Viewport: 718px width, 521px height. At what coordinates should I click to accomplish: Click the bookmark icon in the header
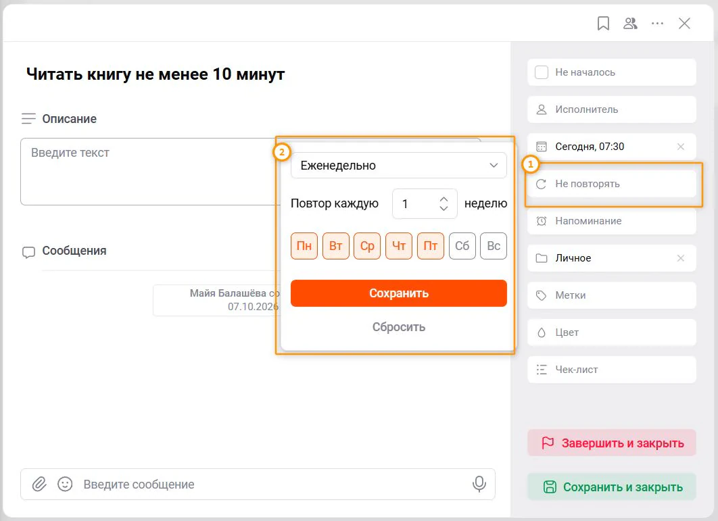(603, 24)
